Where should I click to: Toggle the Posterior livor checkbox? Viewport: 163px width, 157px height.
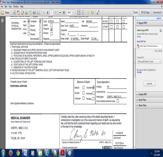52,30
